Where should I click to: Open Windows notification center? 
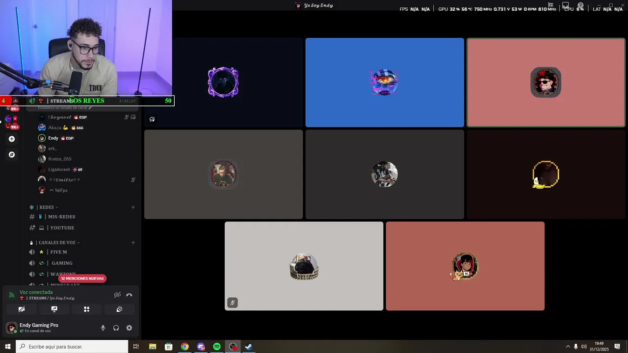tap(617, 347)
